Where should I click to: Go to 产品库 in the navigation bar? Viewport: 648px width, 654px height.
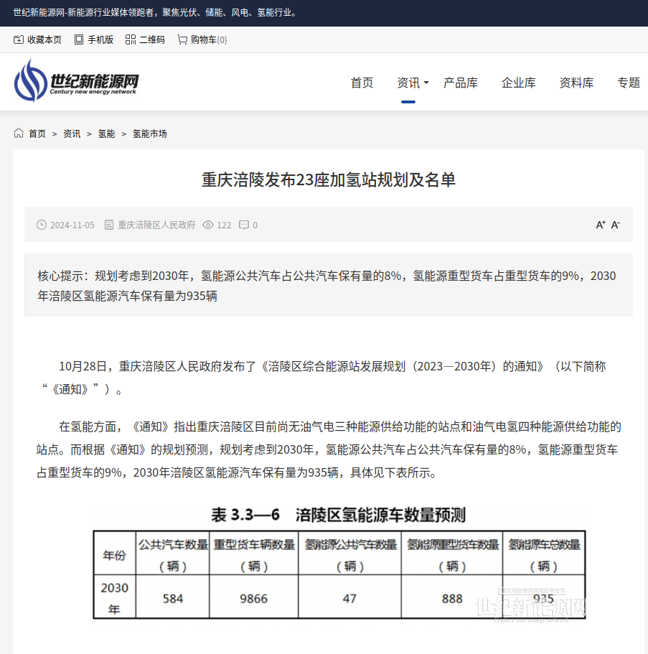pos(461,83)
